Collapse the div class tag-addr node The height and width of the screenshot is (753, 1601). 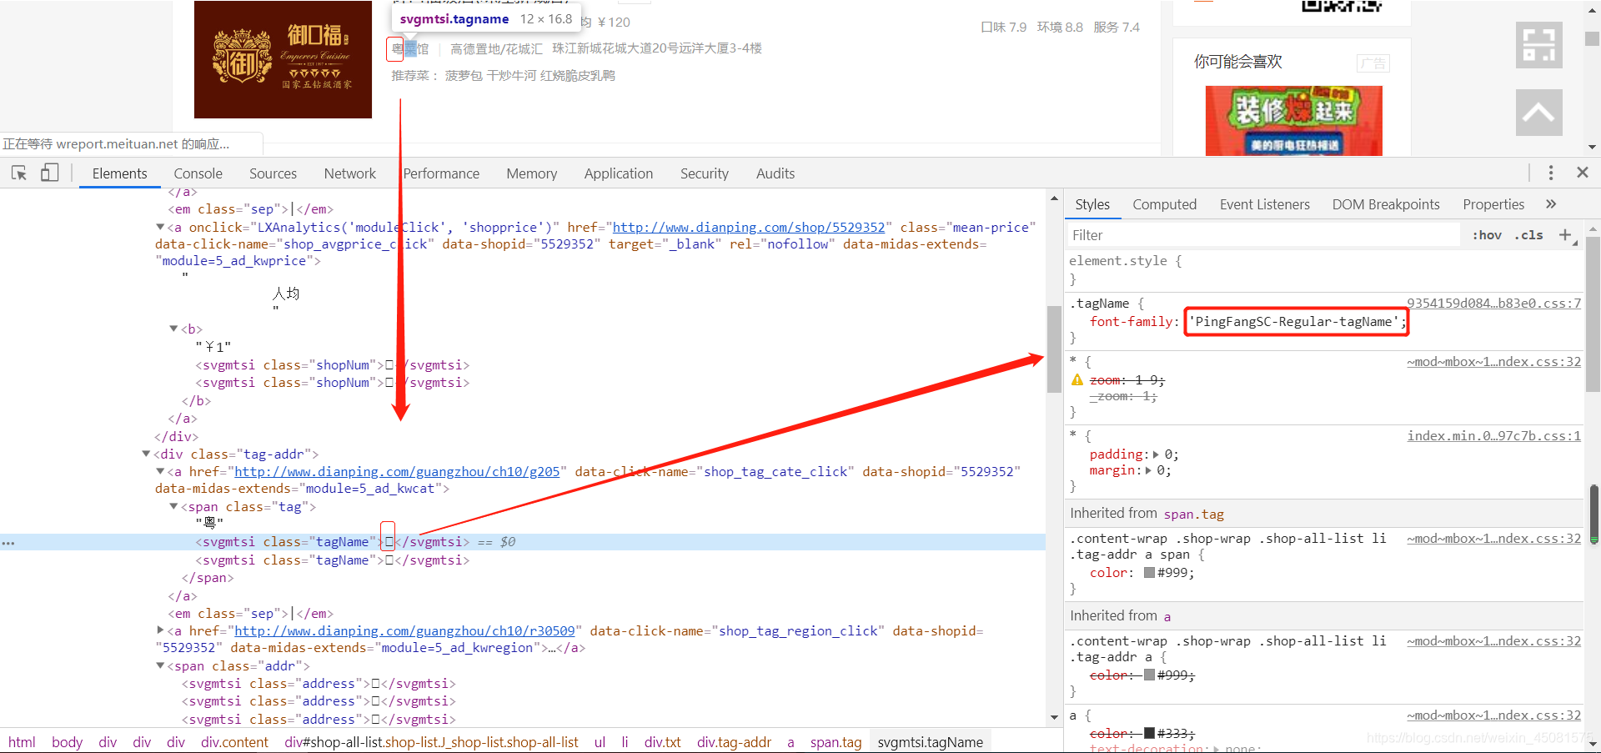[x=146, y=454]
